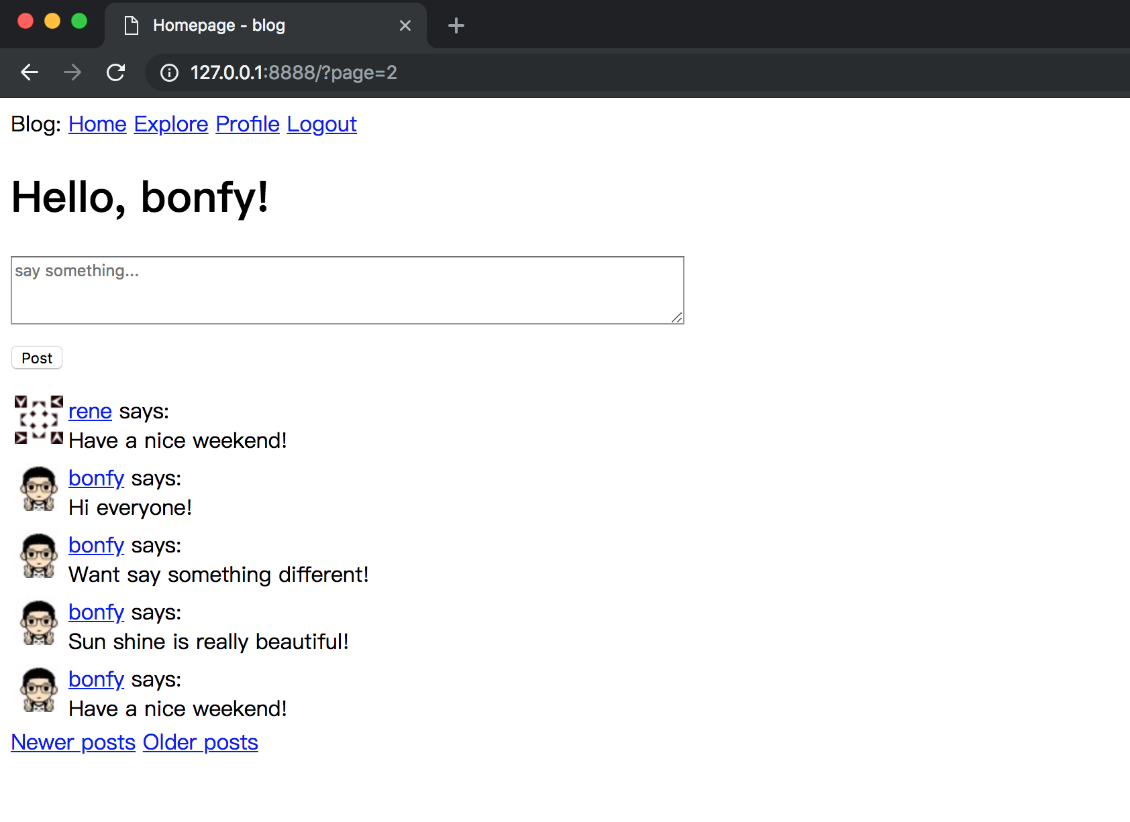This screenshot has width=1130, height=822.
Task: Open the Explore page link
Action: tap(171, 124)
